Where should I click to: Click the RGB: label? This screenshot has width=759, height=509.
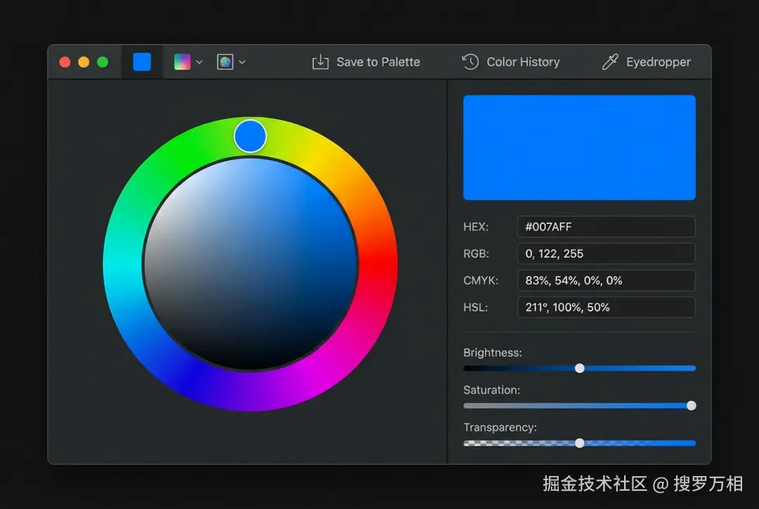click(476, 253)
